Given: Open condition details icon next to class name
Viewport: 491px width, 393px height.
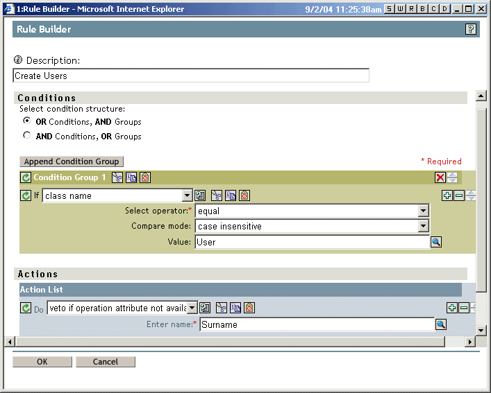Looking at the screenshot, I should [200, 195].
